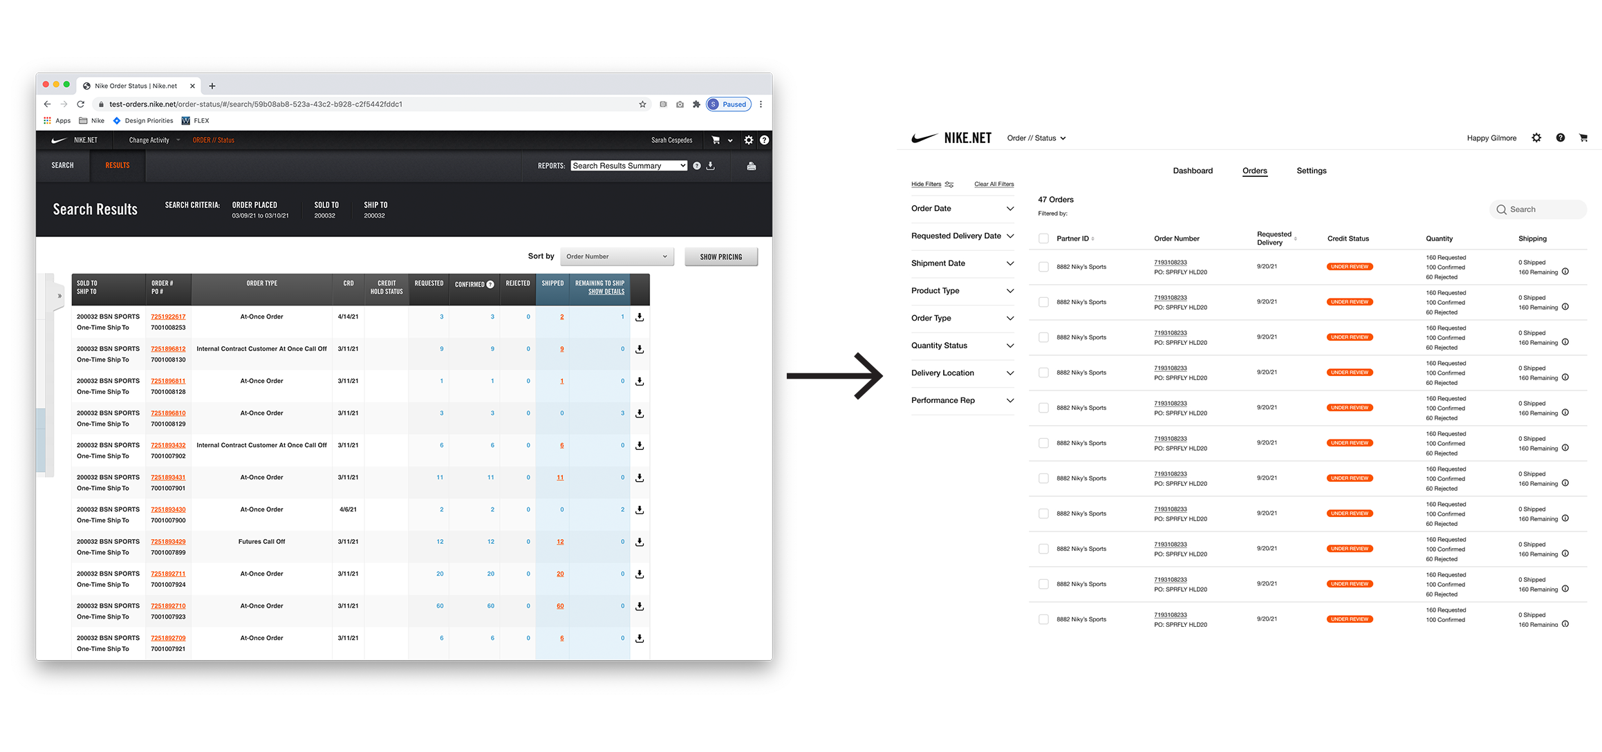Download order 7251893429 details
The width and height of the screenshot is (1602, 752).
point(640,542)
